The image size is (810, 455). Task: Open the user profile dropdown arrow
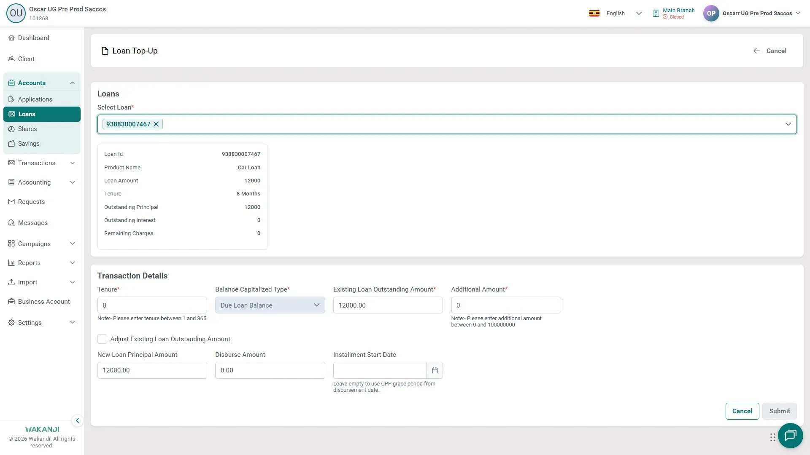798,13
